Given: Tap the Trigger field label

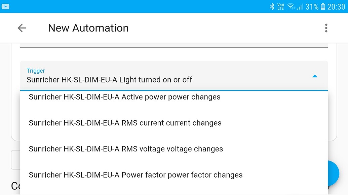Looking at the screenshot, I should coord(36,71).
